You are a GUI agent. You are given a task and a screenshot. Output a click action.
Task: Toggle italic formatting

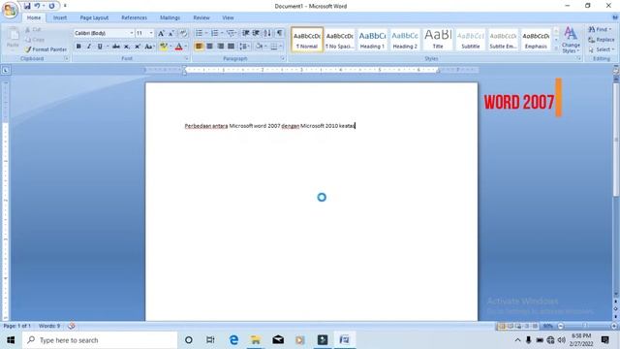pyautogui.click(x=89, y=47)
